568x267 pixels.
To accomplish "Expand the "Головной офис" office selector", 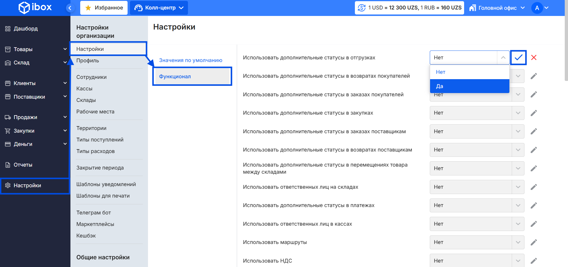I will pyautogui.click(x=497, y=8).
